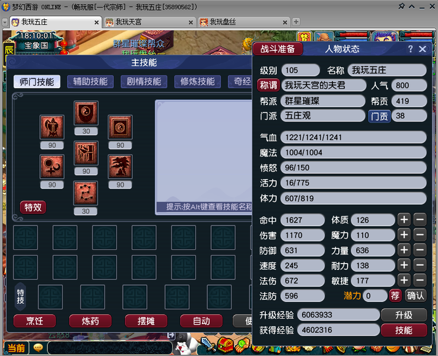Switch to the 师门技能 tab
The image size is (438, 356).
[x=37, y=82]
